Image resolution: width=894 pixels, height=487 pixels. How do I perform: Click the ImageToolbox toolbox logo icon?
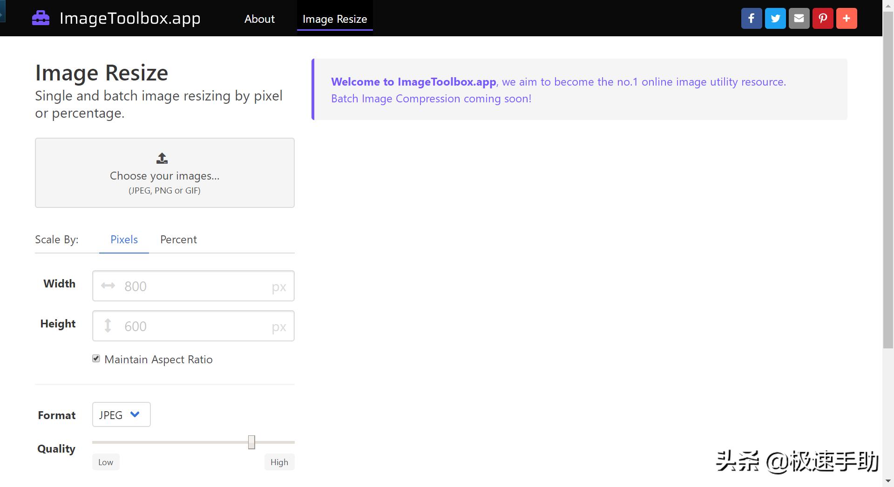(x=41, y=18)
